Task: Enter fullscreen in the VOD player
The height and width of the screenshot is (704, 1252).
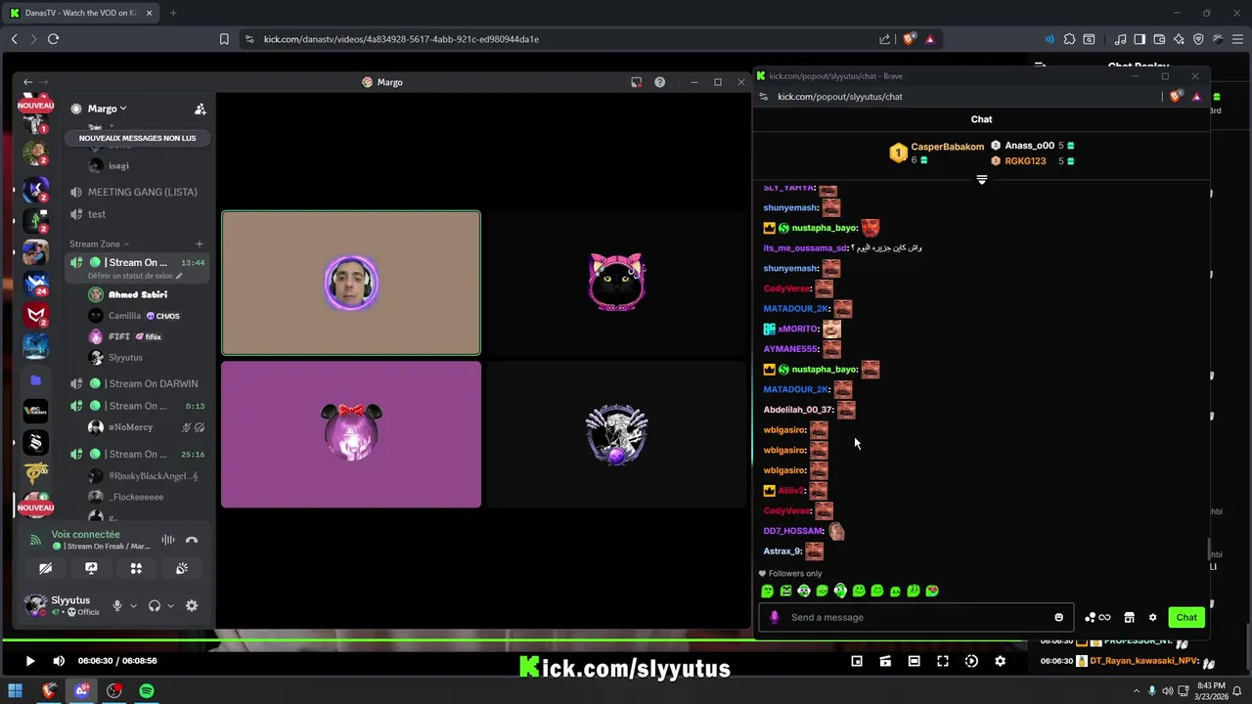Action: [943, 661]
